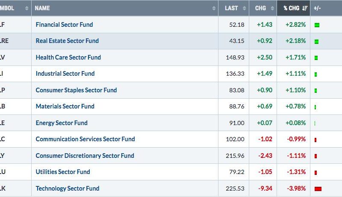Open Financial Sector Fund link
This screenshot has height=197, width=342.
[65, 25]
